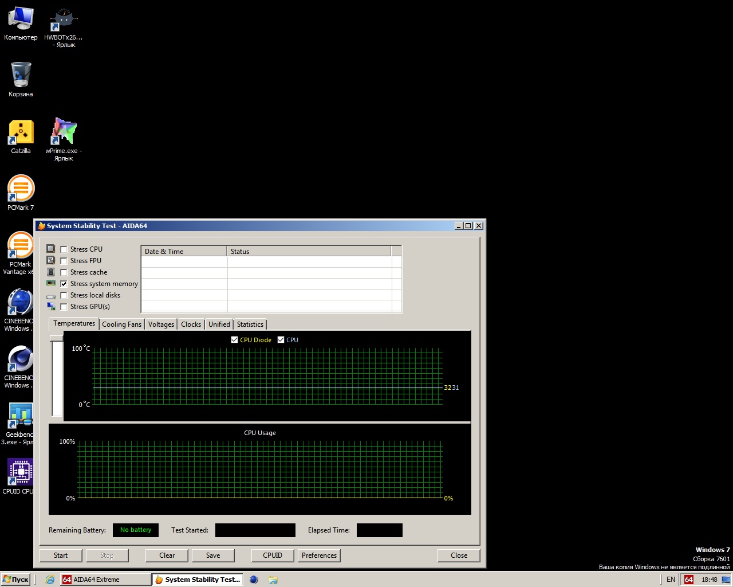
Task: Switch to the AIDA64 Extreme taskbar window
Action: coord(105,580)
